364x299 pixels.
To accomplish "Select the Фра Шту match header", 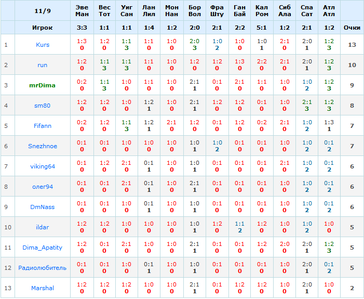I will (x=217, y=11).
